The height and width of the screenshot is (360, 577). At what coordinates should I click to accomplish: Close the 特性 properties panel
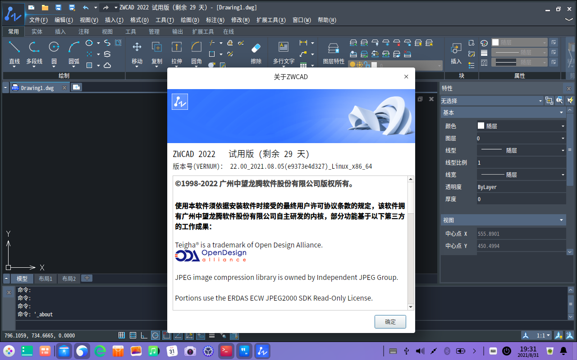569,89
